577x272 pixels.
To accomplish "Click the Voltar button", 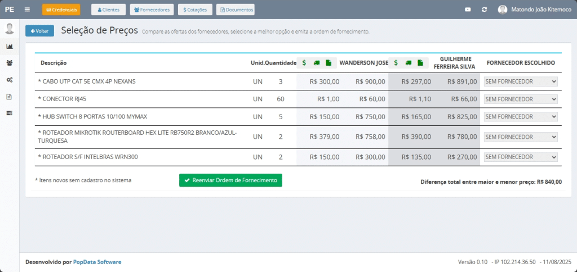I will (40, 31).
